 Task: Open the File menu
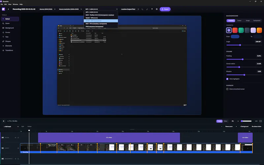tap(2, 4)
